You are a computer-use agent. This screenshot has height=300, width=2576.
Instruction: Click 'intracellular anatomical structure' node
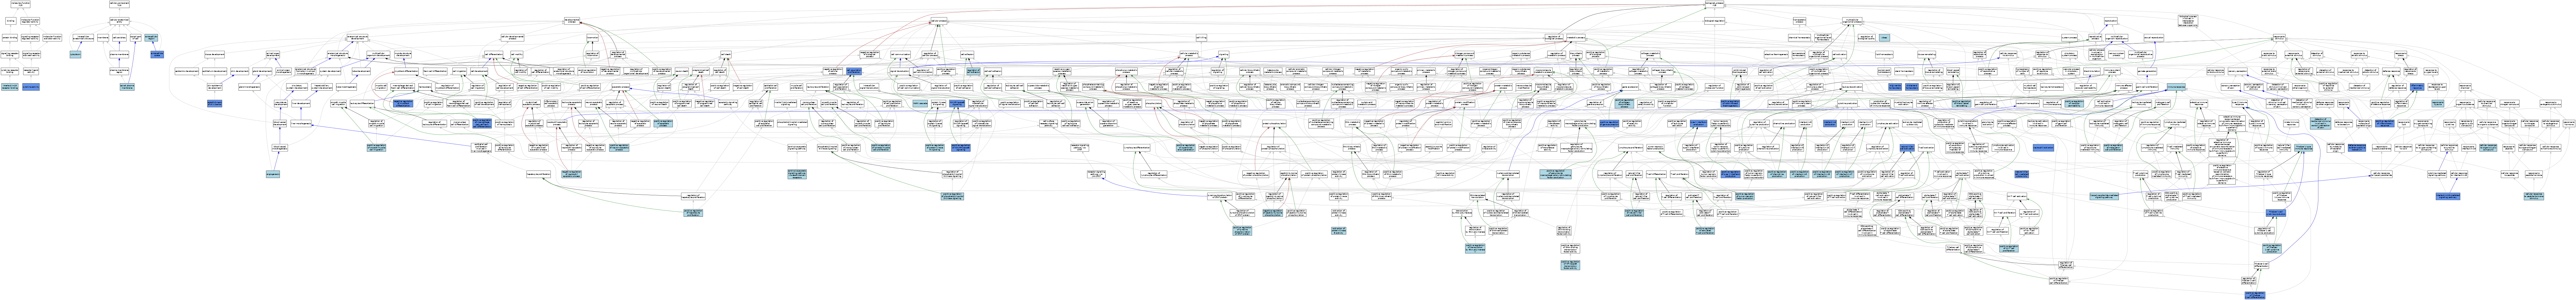[x=83, y=38]
